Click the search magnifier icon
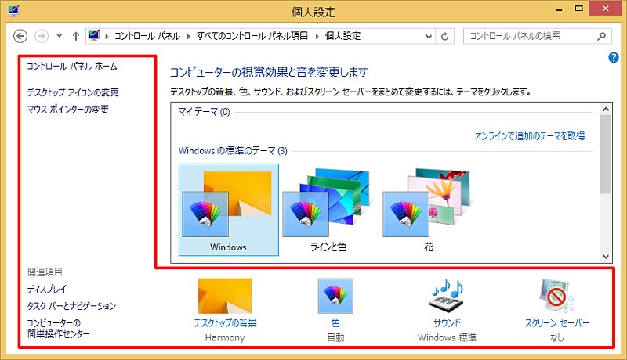627x360 pixels. pos(601,36)
